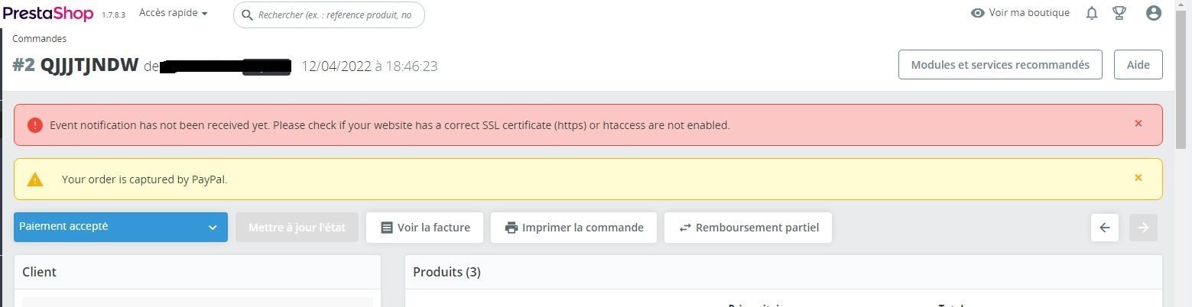
Task: Click Remboursement partiel button
Action: click(x=748, y=228)
